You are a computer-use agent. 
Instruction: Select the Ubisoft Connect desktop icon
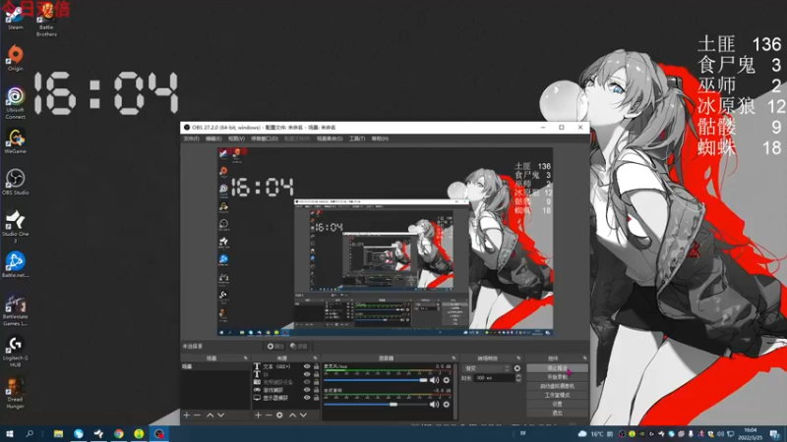pyautogui.click(x=15, y=103)
